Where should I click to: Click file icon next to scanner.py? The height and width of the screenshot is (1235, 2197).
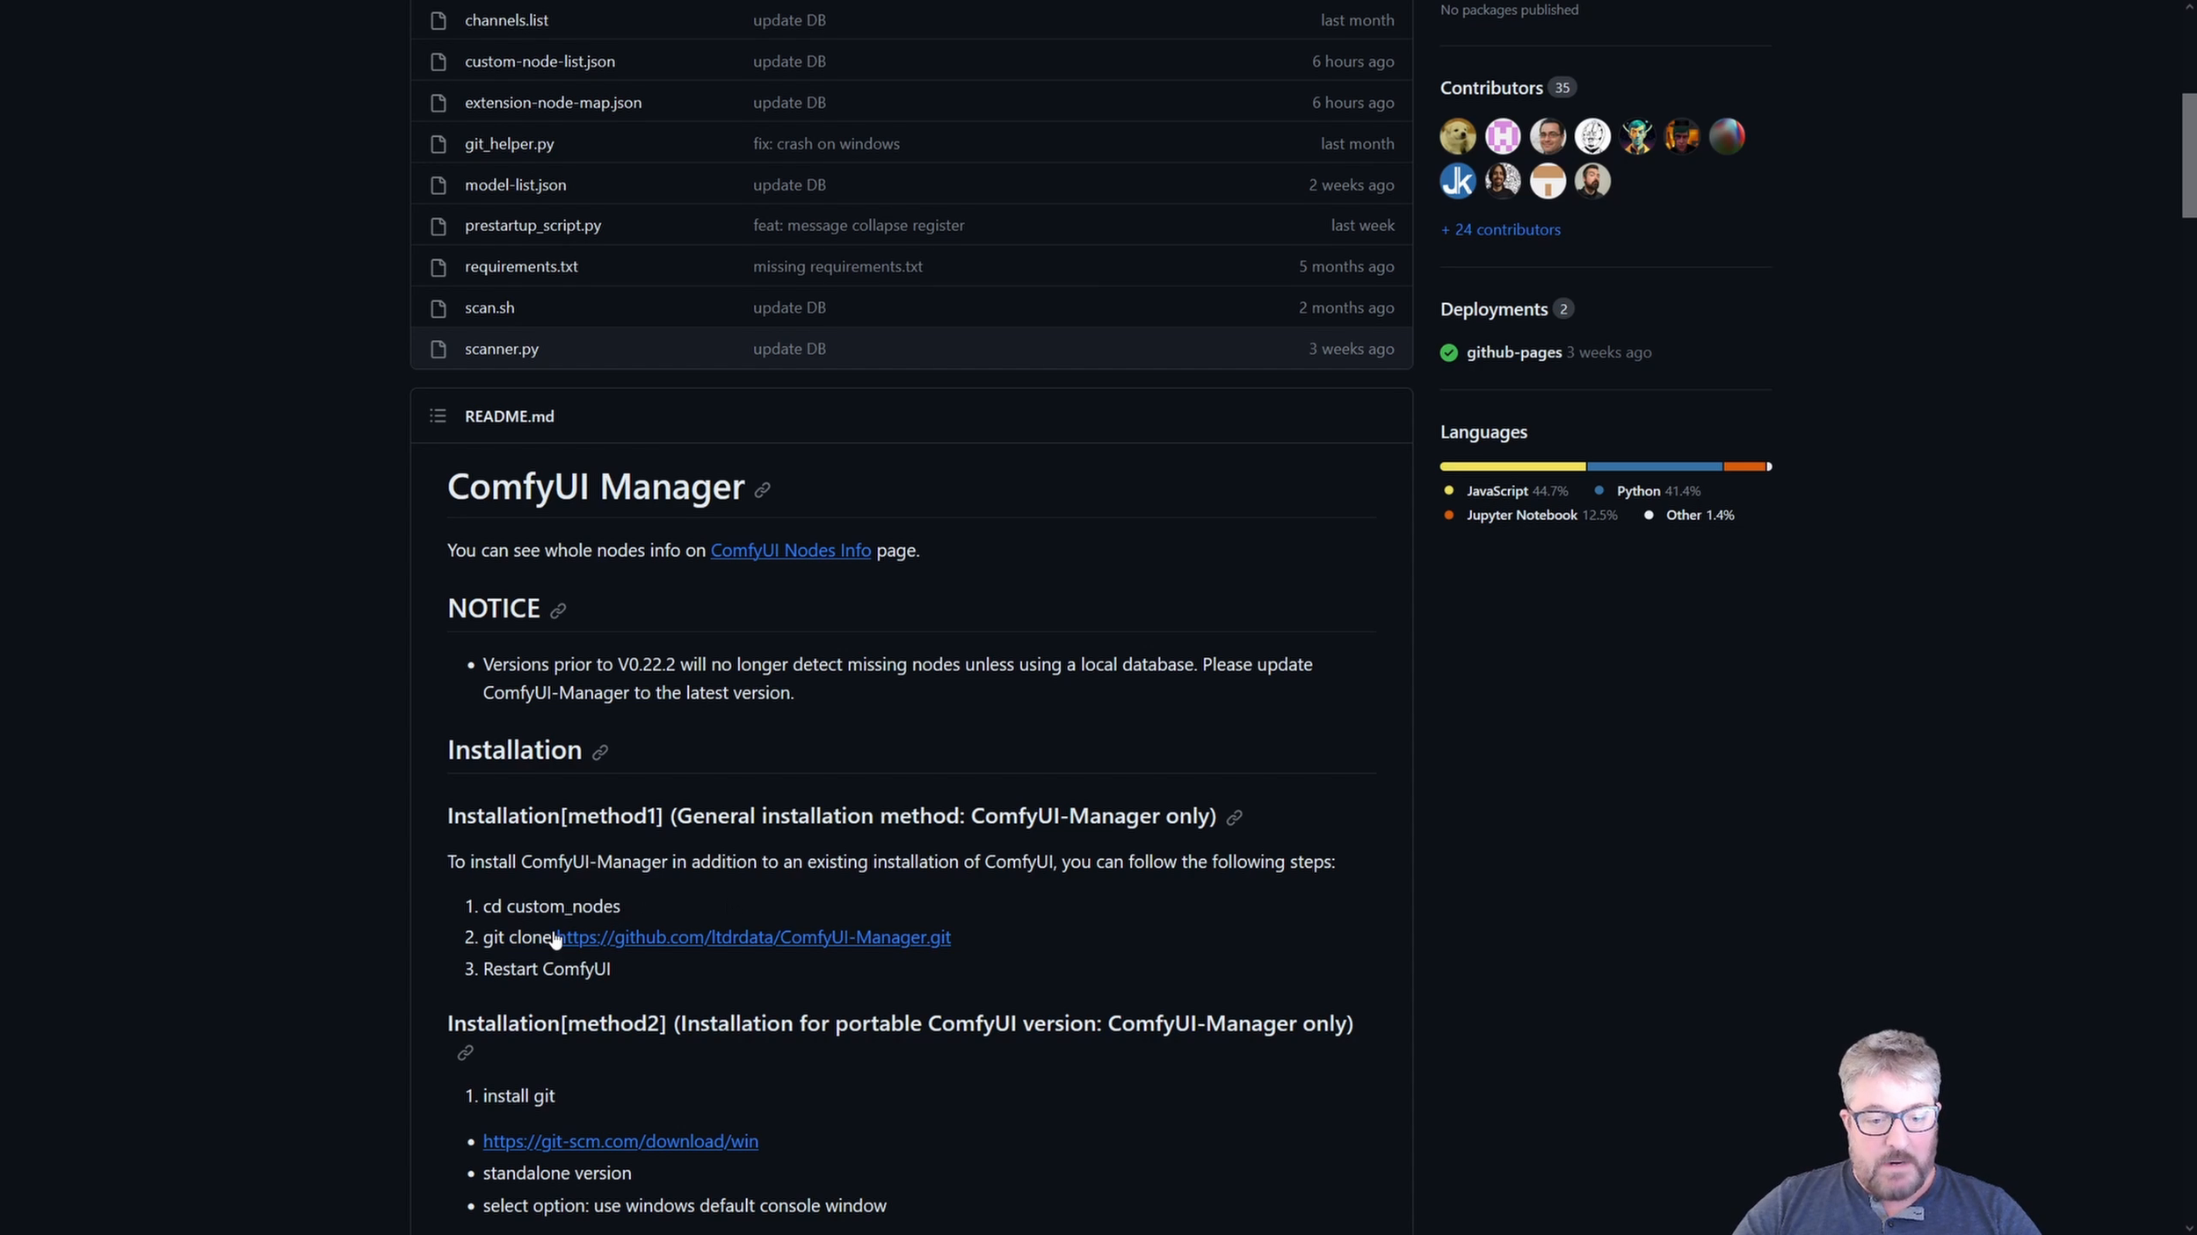coord(438,350)
